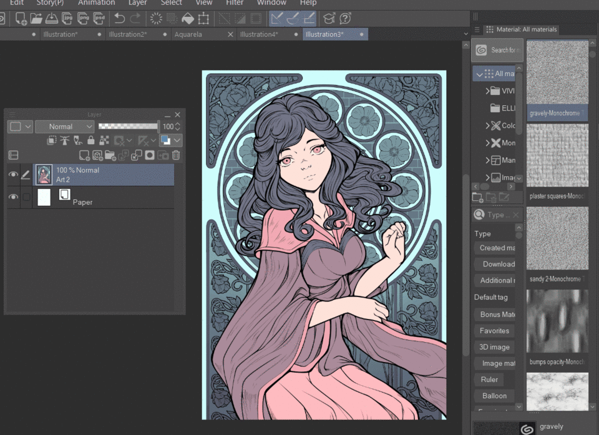Screen dimensions: 599x435
Task: Click the Delete layer trash icon
Action: click(177, 155)
